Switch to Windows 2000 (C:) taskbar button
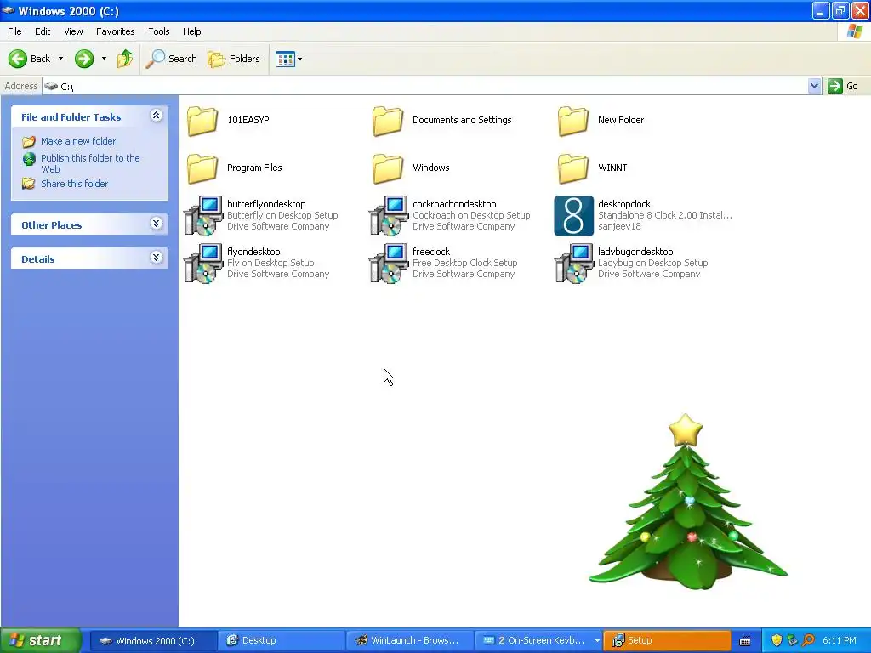Screen dimensions: 871x653 click(x=153, y=641)
